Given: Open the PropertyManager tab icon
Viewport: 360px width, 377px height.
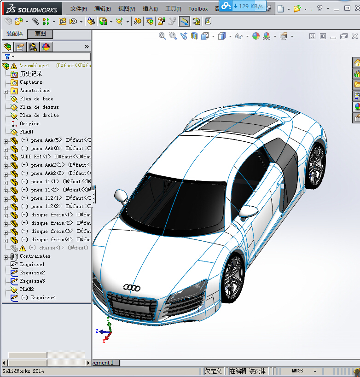Looking at the screenshot, I should [x=20, y=47].
